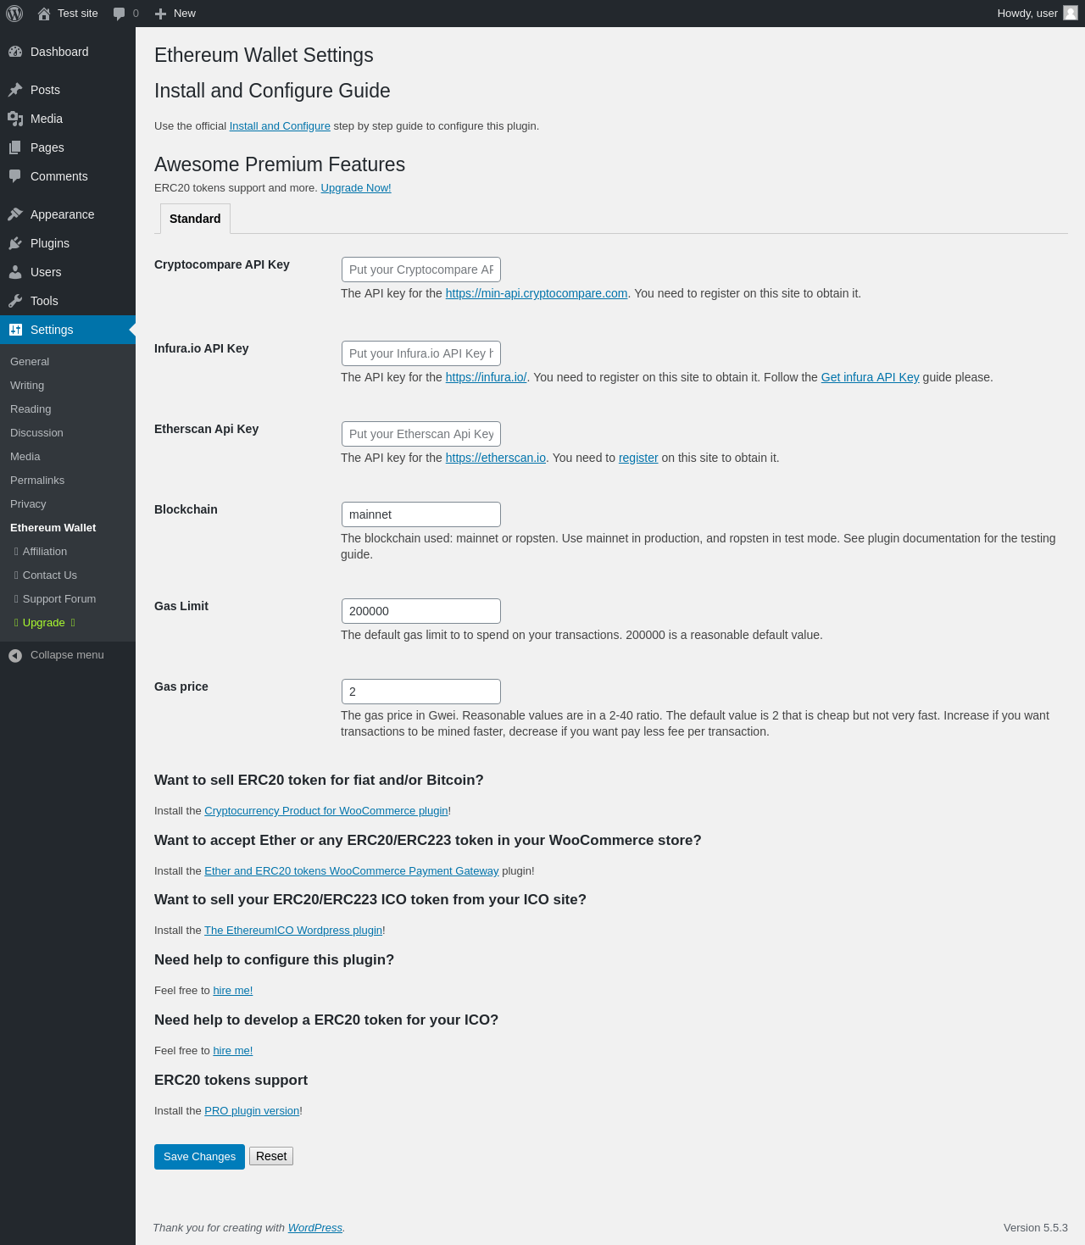Collapse the admin menu

tap(68, 655)
